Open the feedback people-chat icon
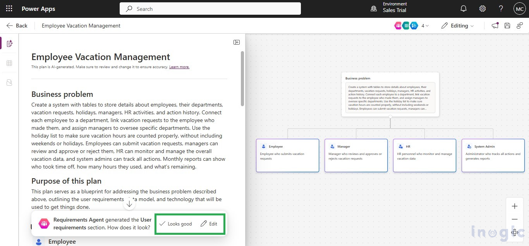 [x=520, y=26]
